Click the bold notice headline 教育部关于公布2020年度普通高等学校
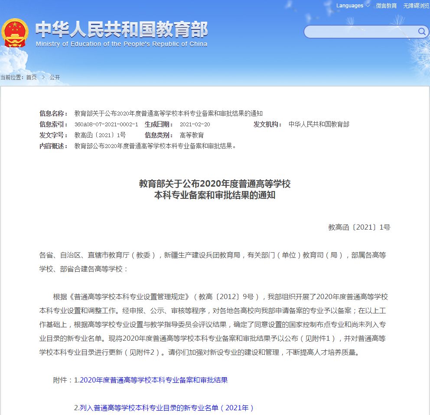430x415 pixels. tap(215, 184)
